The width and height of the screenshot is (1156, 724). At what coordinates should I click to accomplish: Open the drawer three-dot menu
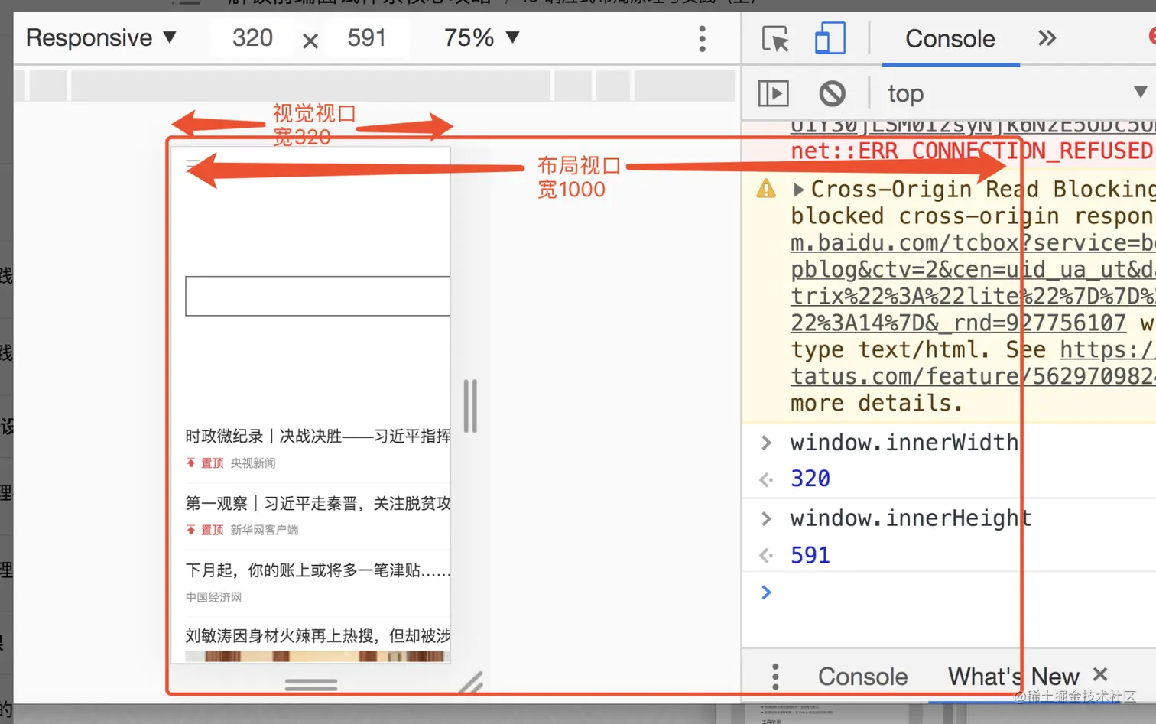(775, 677)
